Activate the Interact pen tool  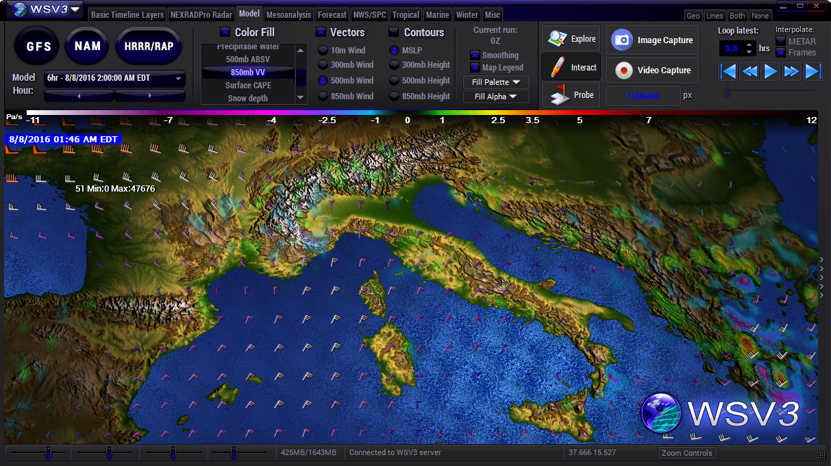(571, 67)
